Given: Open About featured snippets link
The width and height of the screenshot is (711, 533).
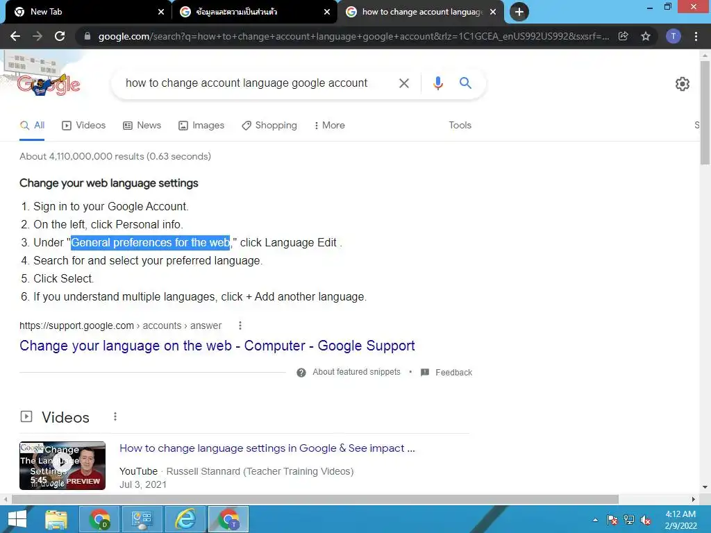Looking at the screenshot, I should tap(356, 372).
